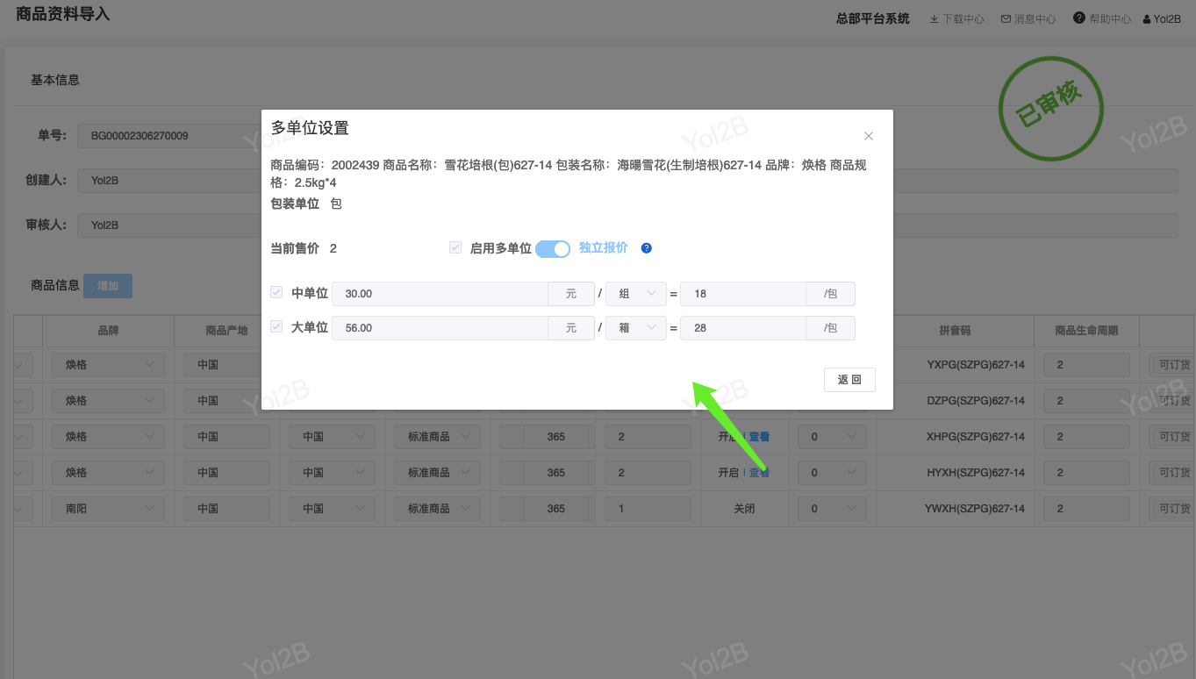Click the 商品生命周期 column header
The width and height of the screenshot is (1196, 679).
[x=1086, y=331]
